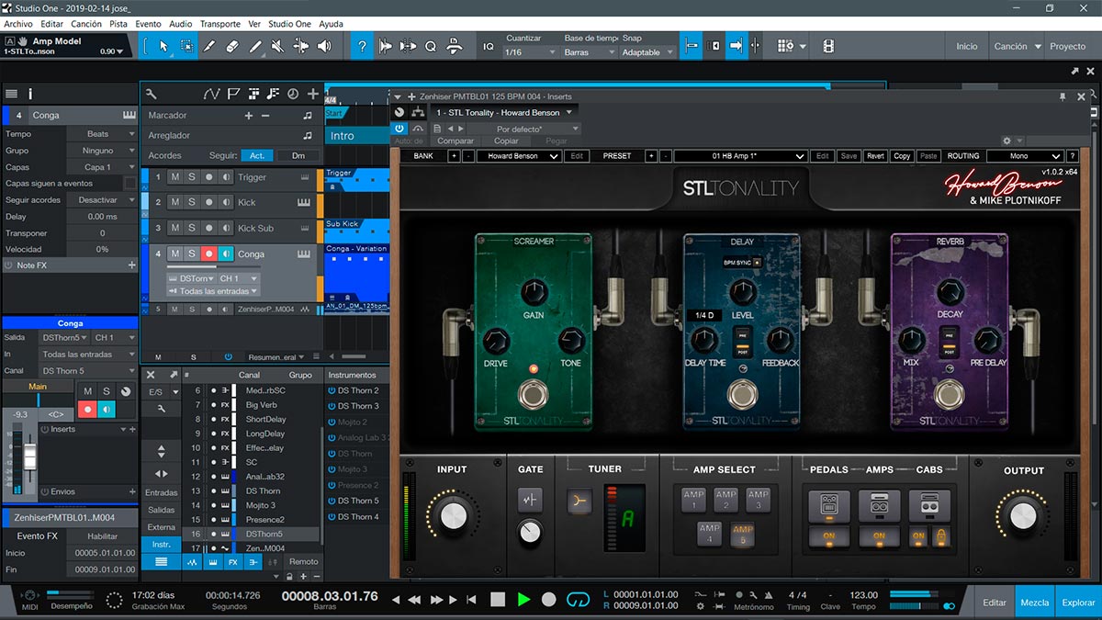Open the Cuantizar 1/16 dropdown
Image resolution: width=1102 pixels, height=620 pixels.
click(x=530, y=52)
